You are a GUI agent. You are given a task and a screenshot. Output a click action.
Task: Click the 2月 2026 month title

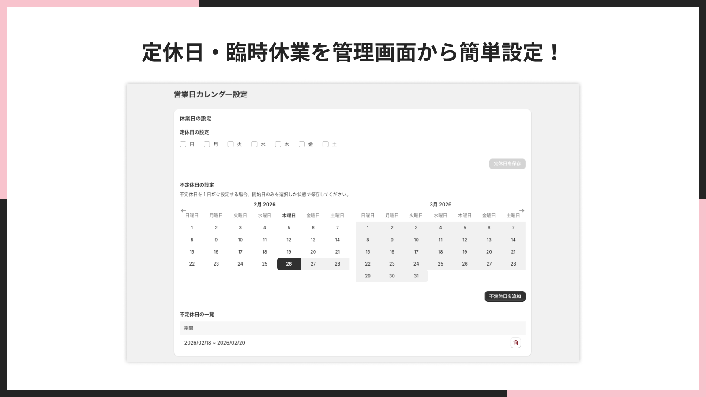point(264,205)
